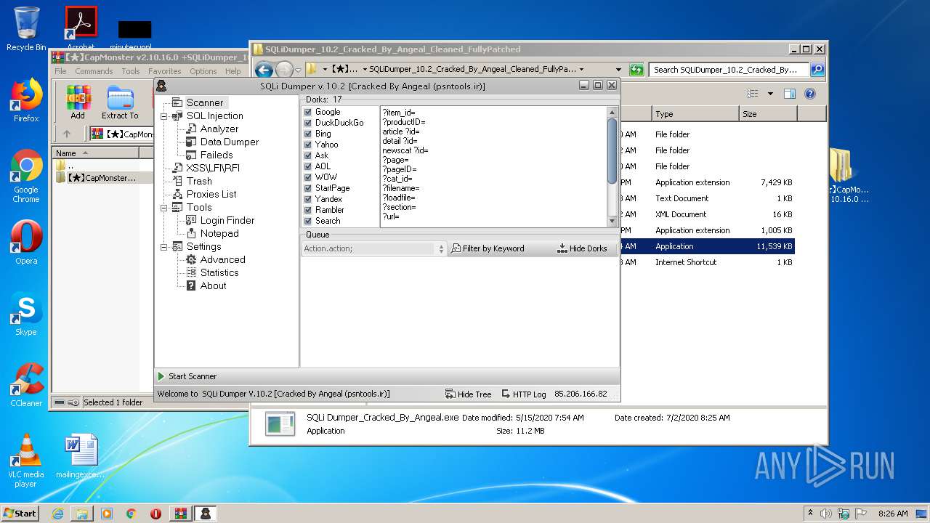The width and height of the screenshot is (930, 523).
Task: Open Faileds icon in tree
Action: 191,155
